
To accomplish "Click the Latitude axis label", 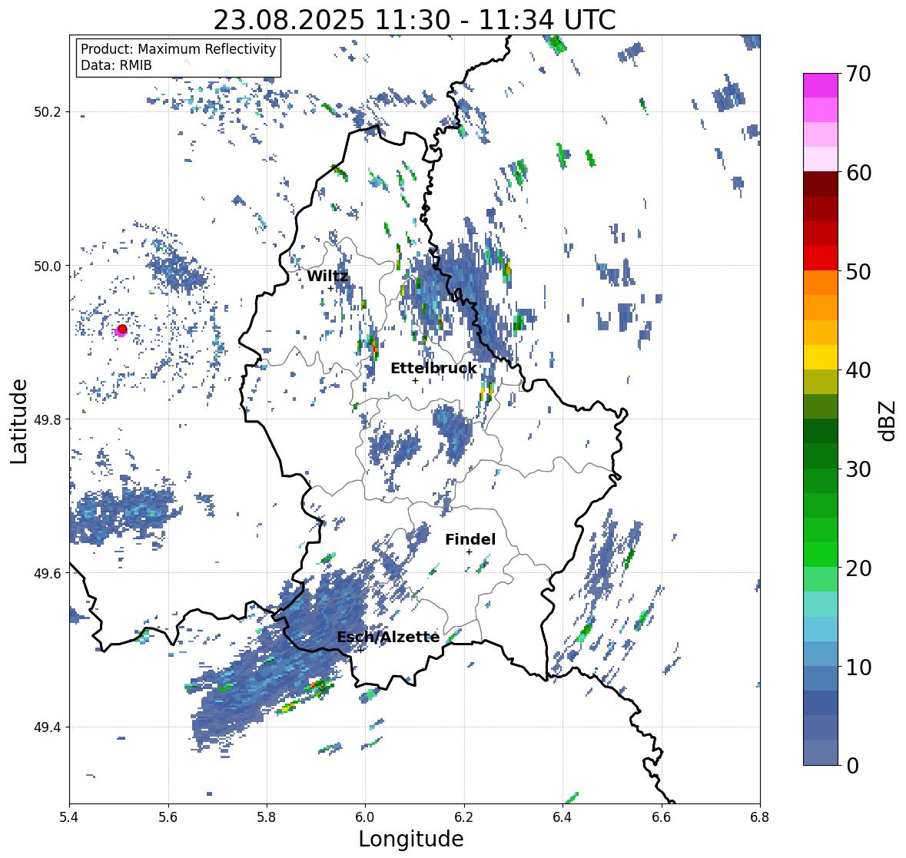I will pos(19,421).
